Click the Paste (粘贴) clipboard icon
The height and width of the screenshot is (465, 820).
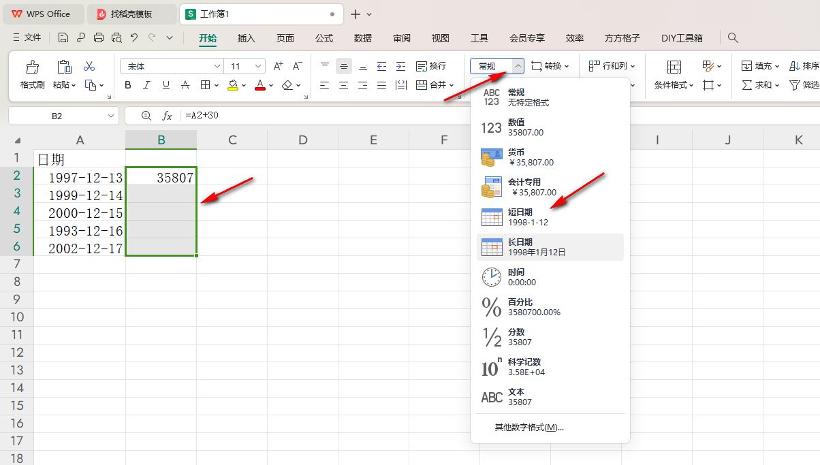click(x=64, y=67)
